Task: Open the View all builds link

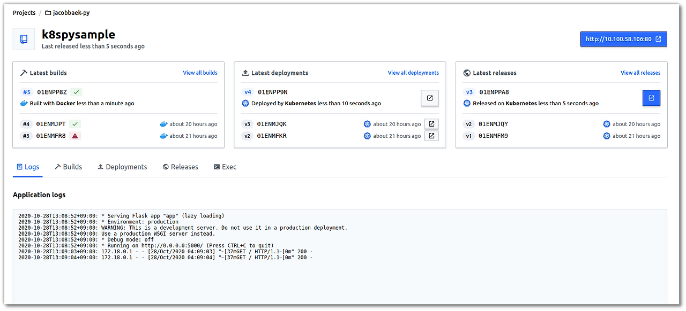Action: click(200, 73)
